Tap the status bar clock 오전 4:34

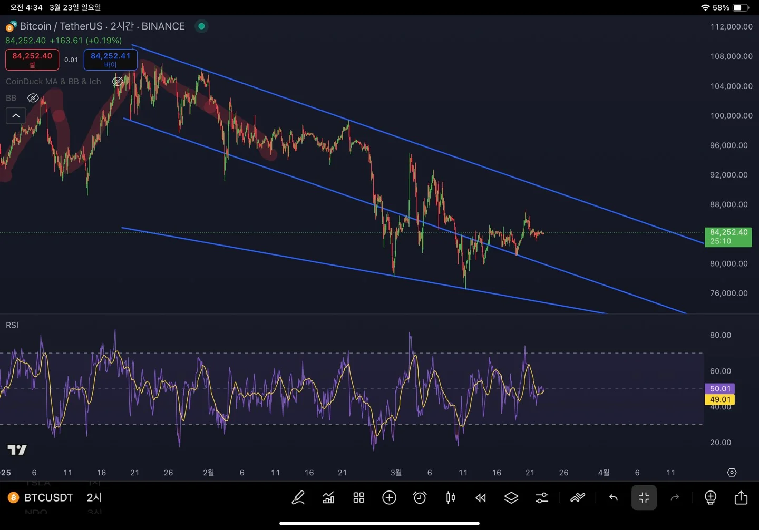coord(26,8)
